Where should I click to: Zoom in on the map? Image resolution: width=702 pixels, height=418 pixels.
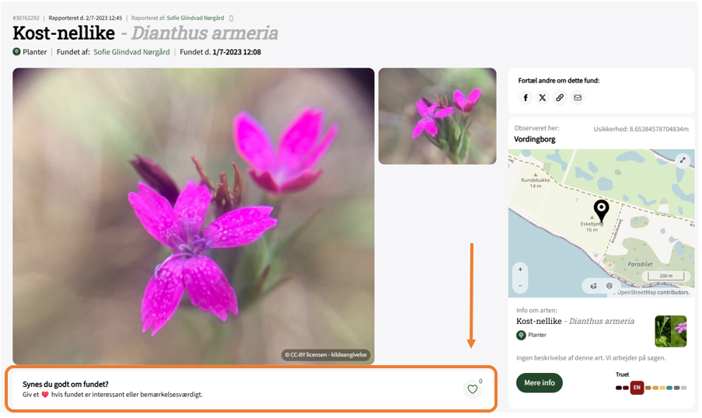pos(520,269)
